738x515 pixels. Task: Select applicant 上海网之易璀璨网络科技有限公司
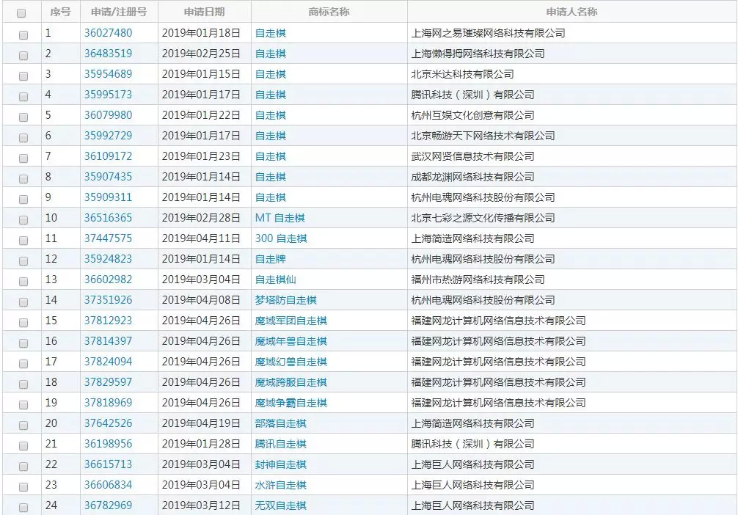[x=489, y=33]
